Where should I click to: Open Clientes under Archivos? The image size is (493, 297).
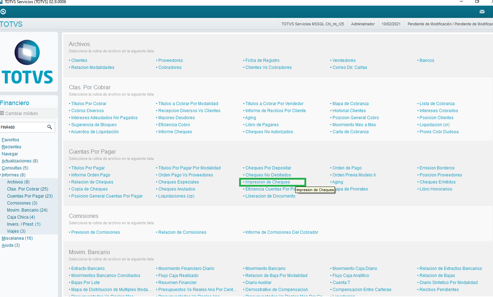click(x=79, y=60)
